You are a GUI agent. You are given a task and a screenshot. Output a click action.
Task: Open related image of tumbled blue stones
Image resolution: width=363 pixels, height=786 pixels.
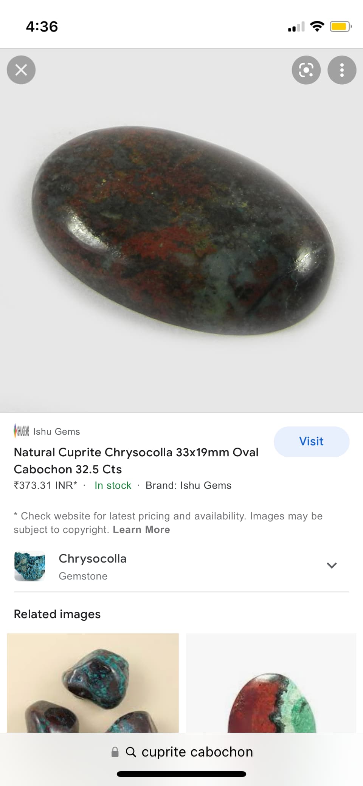(x=93, y=683)
